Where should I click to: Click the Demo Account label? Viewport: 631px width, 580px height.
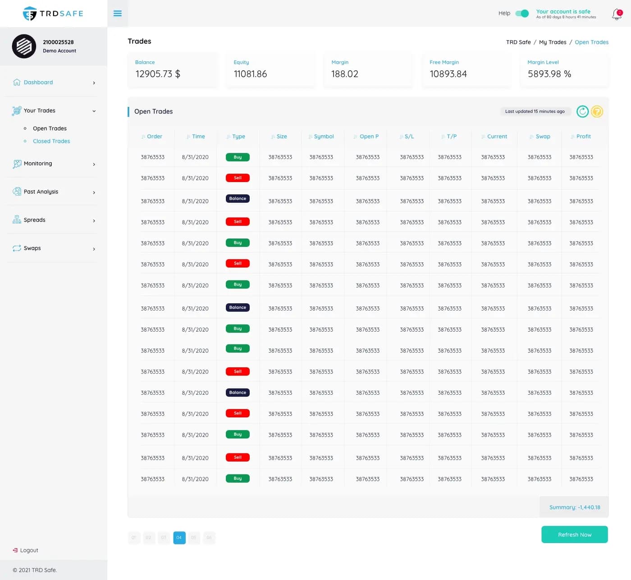point(59,51)
